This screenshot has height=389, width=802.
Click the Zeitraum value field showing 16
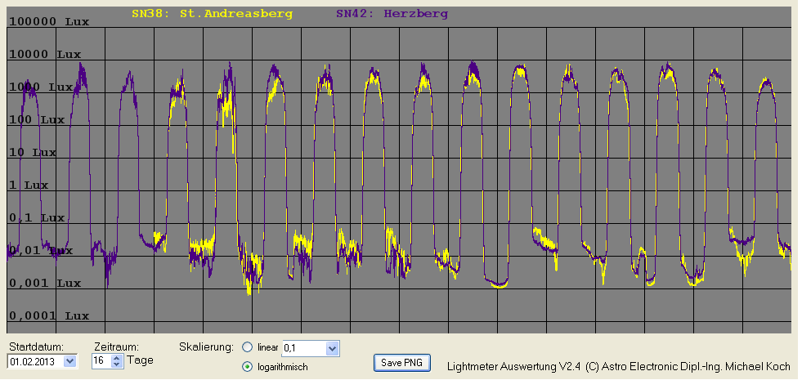click(101, 360)
